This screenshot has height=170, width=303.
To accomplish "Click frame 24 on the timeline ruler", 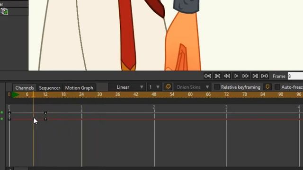I will tap(81, 94).
